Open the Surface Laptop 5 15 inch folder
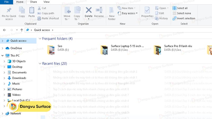The height and width of the screenshot is (119, 212). [104, 50]
